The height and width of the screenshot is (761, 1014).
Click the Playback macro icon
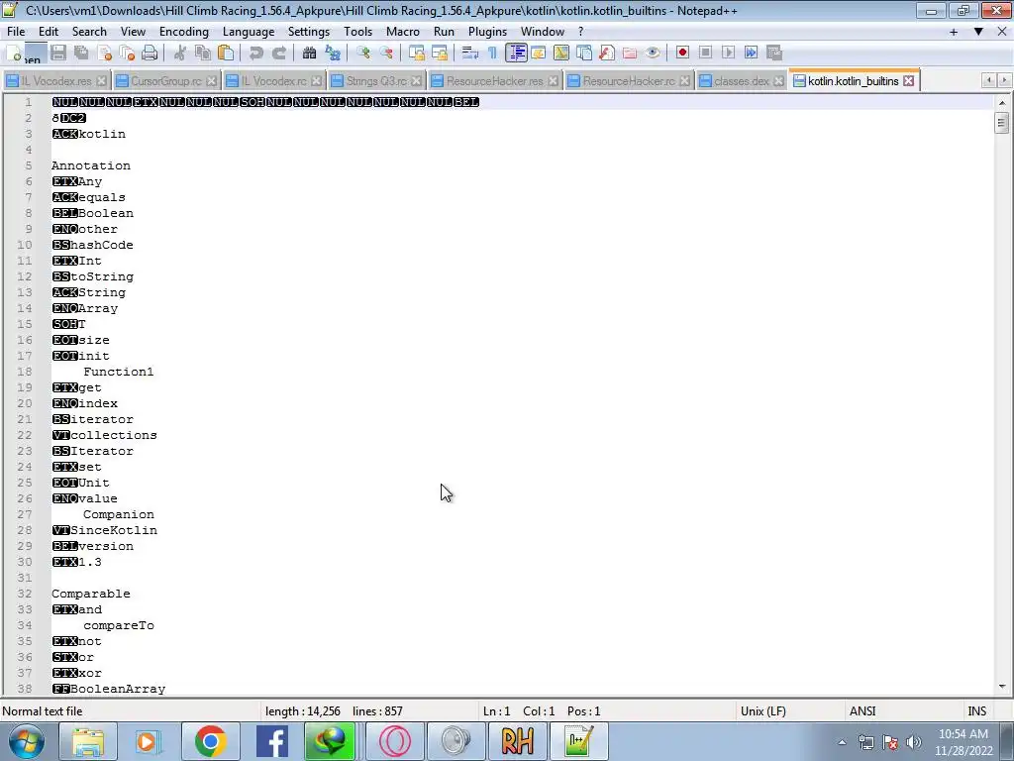[x=728, y=54]
